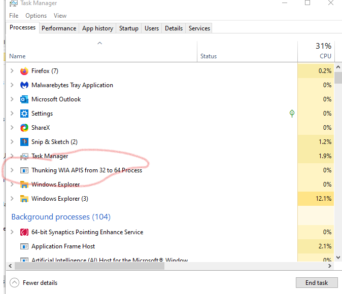Select the Thunking WIA APIS from 32 to 64 Process text
This screenshot has height=294, width=342.
coord(87,170)
